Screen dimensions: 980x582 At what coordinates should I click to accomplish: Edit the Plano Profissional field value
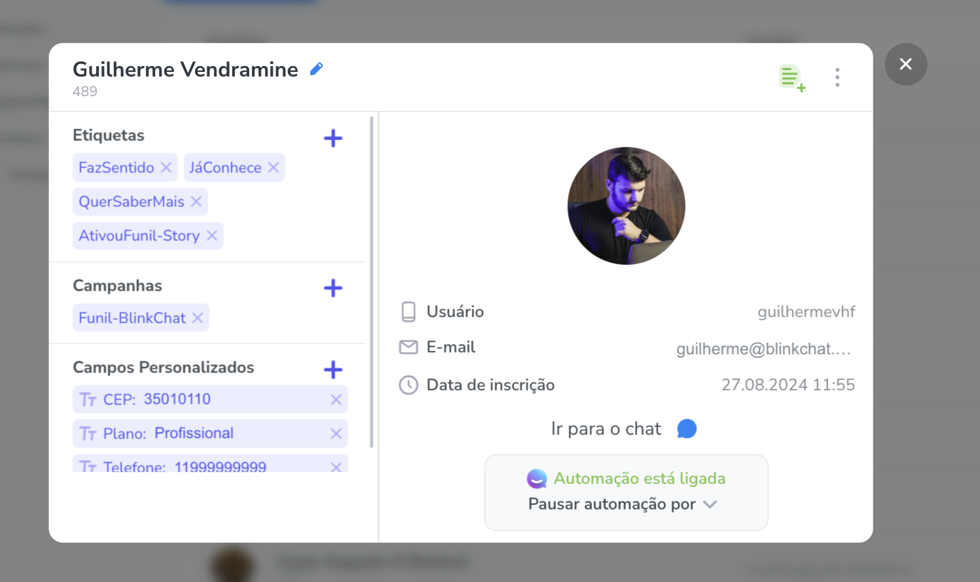pyautogui.click(x=194, y=433)
